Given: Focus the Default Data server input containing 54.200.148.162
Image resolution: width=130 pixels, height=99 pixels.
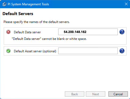Looking at the screenshot, I should point(88,32).
